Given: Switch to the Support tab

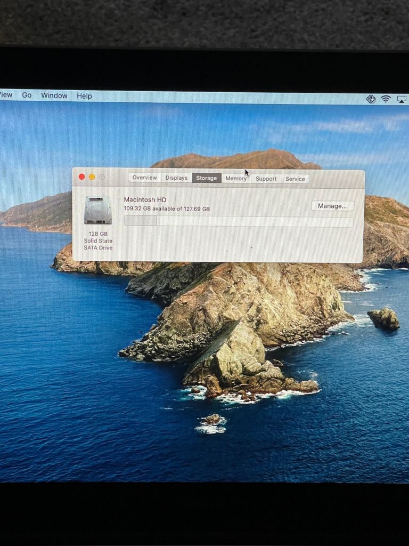Looking at the screenshot, I should coord(266,179).
